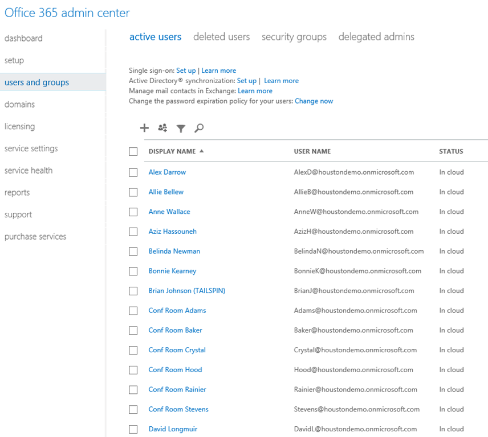Open the Office 365 admin center title link
Viewport: 488px width, 437px height.
[67, 13]
